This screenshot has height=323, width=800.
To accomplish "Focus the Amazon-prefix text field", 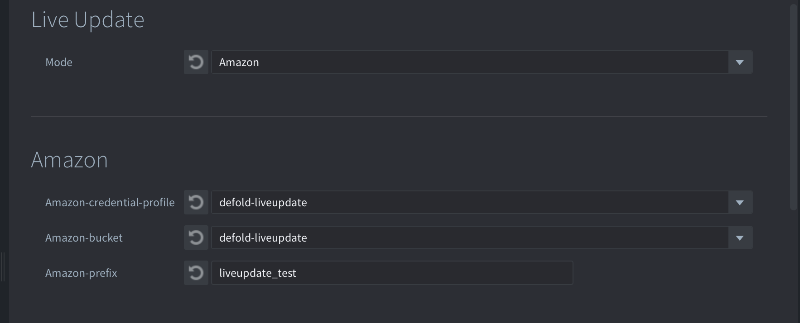I will (x=392, y=273).
